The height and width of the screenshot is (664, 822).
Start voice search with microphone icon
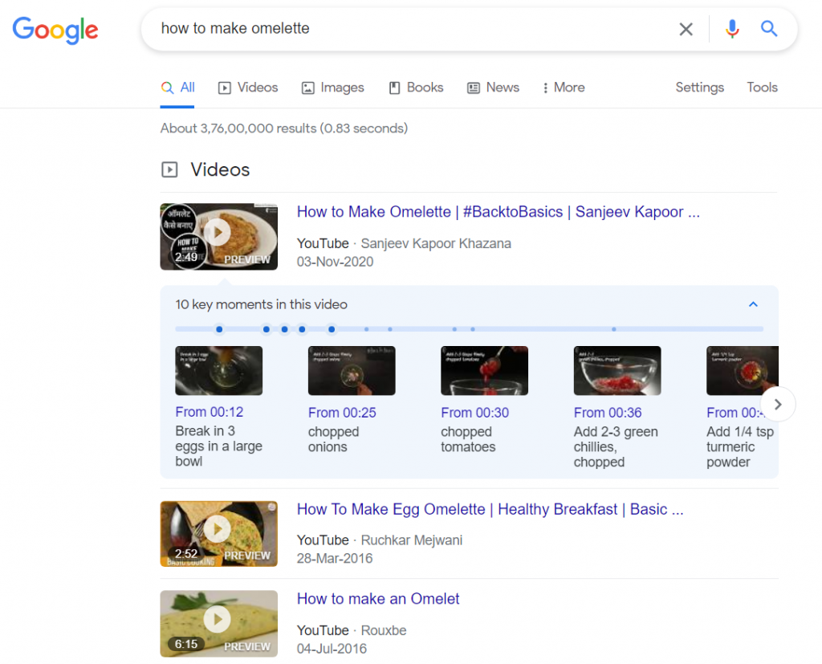pyautogui.click(x=732, y=29)
